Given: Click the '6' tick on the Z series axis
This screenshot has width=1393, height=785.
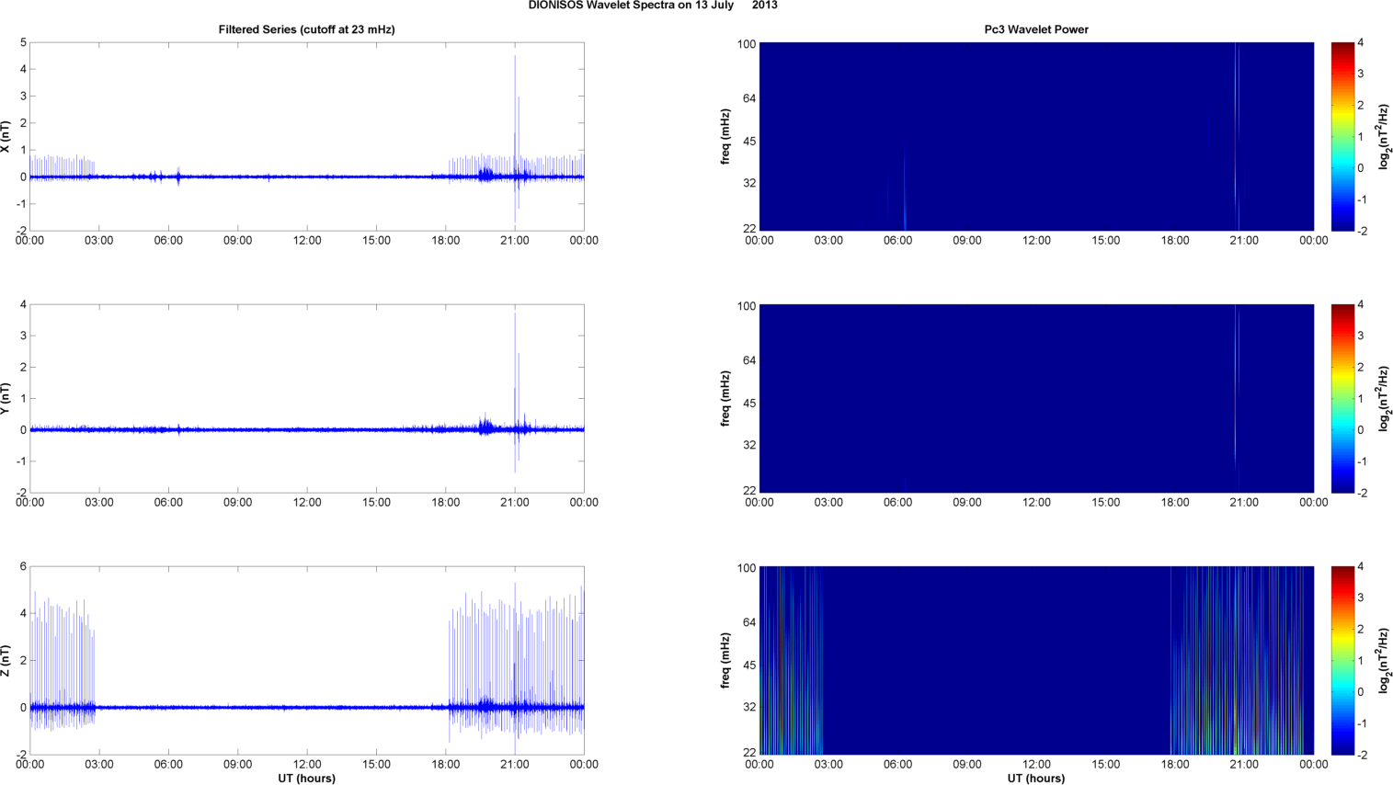Looking at the screenshot, I should click(23, 566).
